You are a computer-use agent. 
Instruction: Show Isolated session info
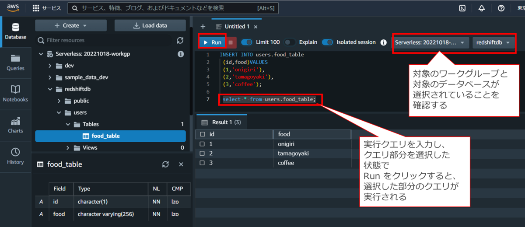[384, 42]
